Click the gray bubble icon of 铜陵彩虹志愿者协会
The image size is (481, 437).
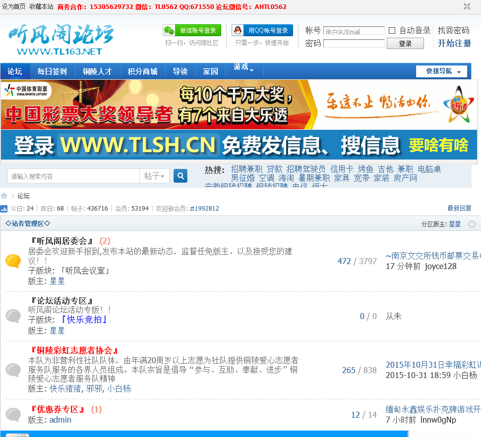tap(13, 370)
